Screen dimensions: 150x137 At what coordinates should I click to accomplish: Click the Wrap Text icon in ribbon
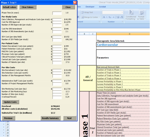click(x=82, y=13)
